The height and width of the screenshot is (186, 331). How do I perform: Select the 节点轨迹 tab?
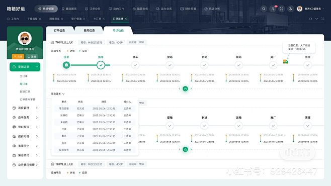click(118, 30)
